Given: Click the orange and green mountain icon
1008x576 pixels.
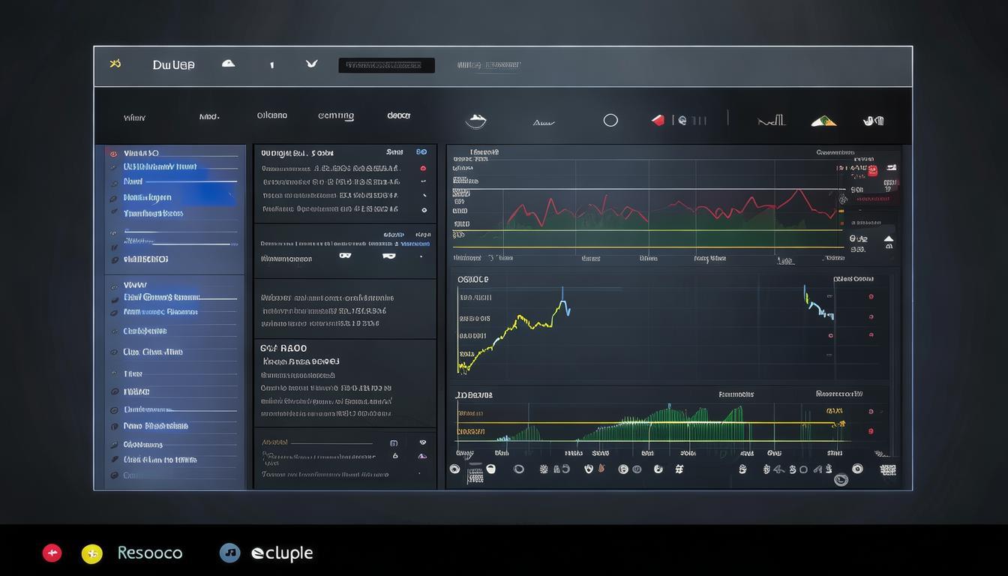Looking at the screenshot, I should pos(823,121).
